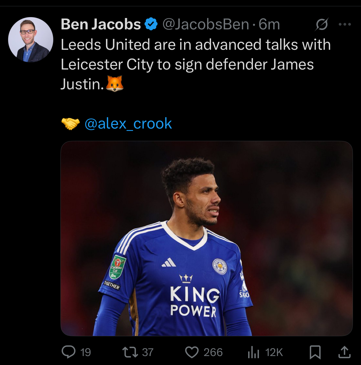Open Ben Jacobs' profile picture

point(31,40)
